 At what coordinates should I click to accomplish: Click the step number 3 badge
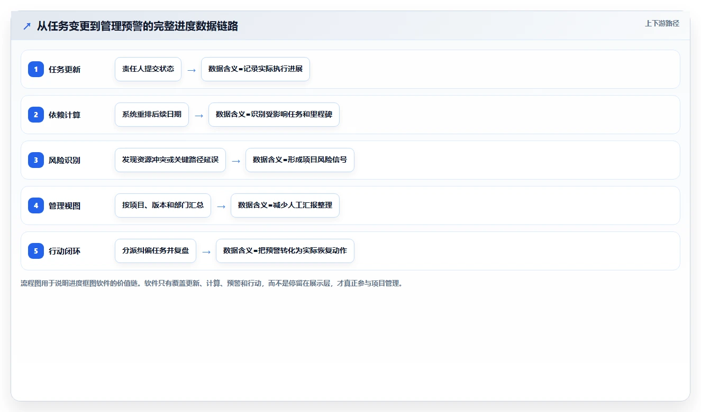36,160
